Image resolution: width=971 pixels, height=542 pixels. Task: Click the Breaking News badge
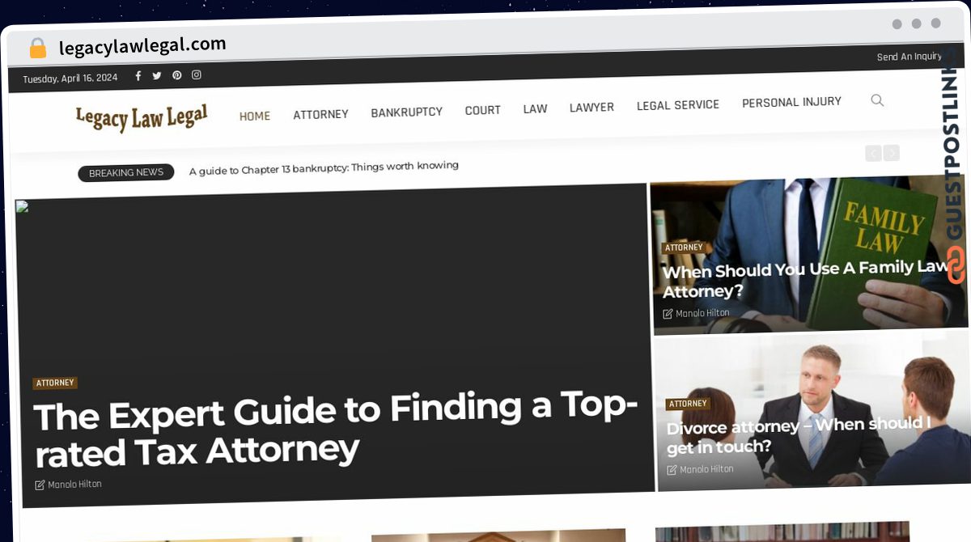coord(126,172)
